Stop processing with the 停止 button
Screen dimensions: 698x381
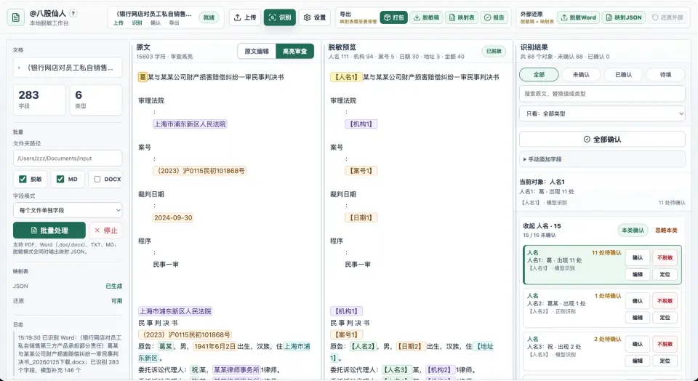105,230
